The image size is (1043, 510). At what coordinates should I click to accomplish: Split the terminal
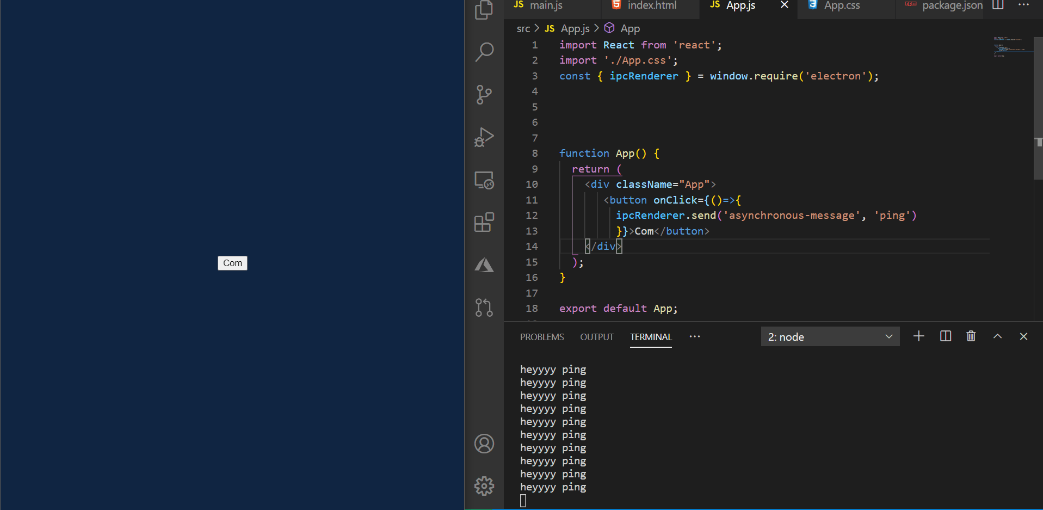(x=946, y=336)
